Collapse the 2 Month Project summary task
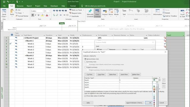The width and height of the screenshot is (190, 107). (24, 38)
